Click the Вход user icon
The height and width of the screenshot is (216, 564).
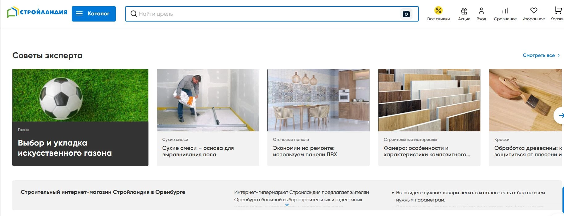click(481, 11)
